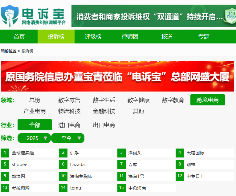This screenshot has height=196, width=236.
Task: Open ranking entry 中免日上
Action: [x=195, y=176]
